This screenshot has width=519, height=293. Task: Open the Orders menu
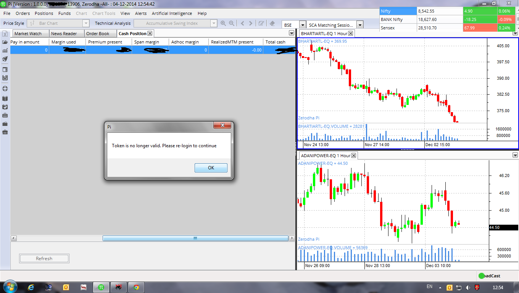click(23, 13)
